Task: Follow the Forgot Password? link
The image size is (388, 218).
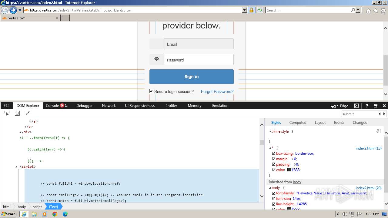Action: (217, 91)
